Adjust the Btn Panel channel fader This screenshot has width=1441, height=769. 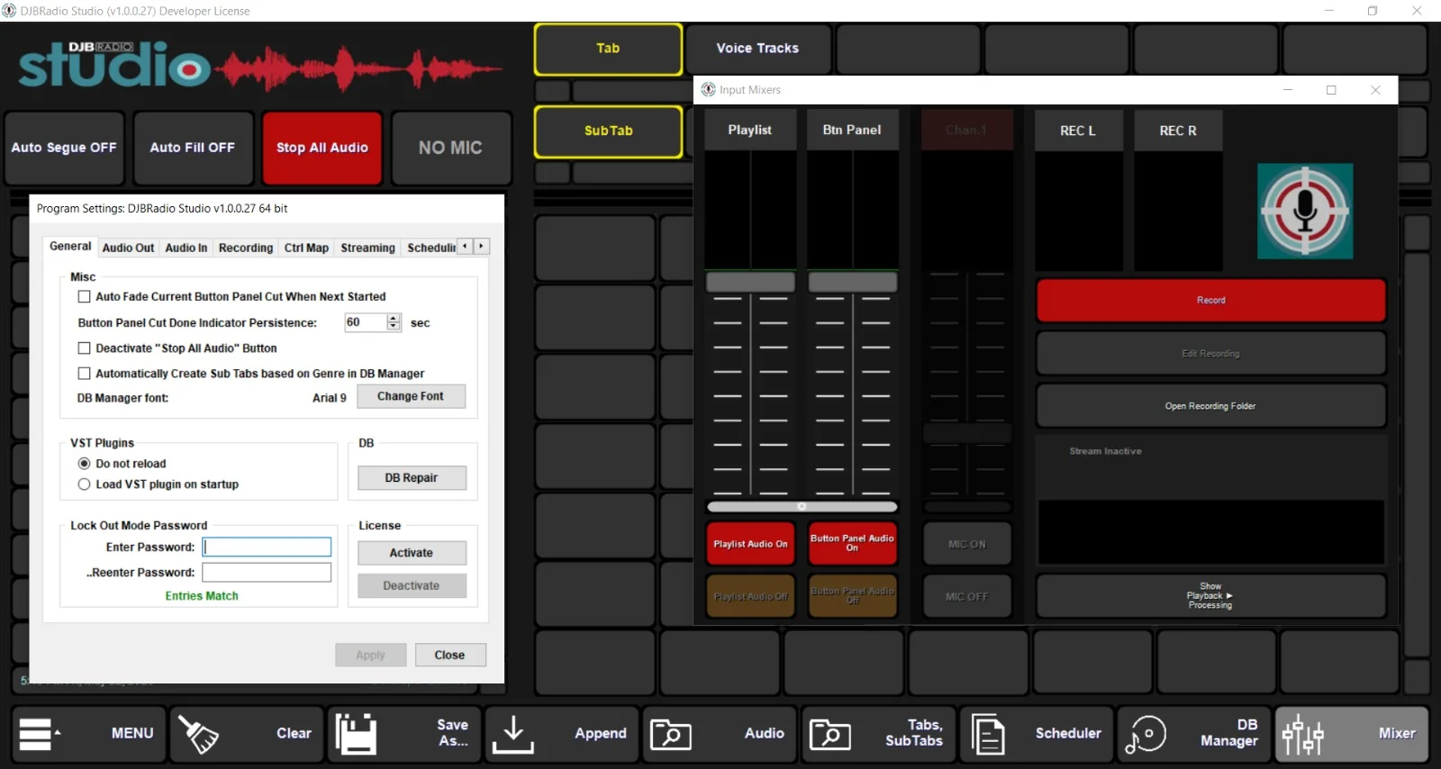(852, 282)
